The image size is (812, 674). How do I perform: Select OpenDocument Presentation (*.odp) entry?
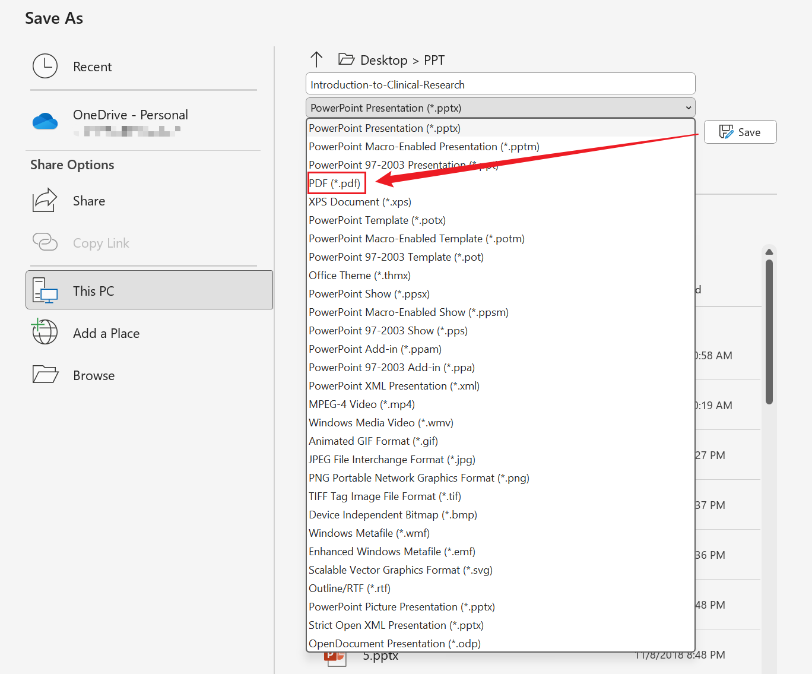(394, 644)
